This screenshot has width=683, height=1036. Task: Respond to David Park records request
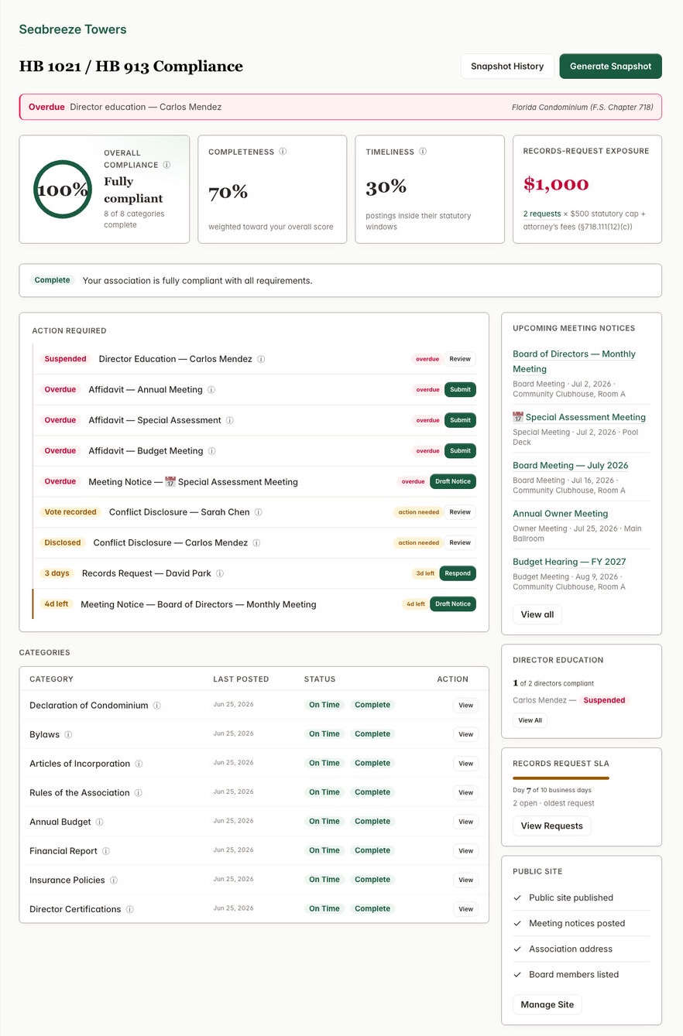click(458, 573)
